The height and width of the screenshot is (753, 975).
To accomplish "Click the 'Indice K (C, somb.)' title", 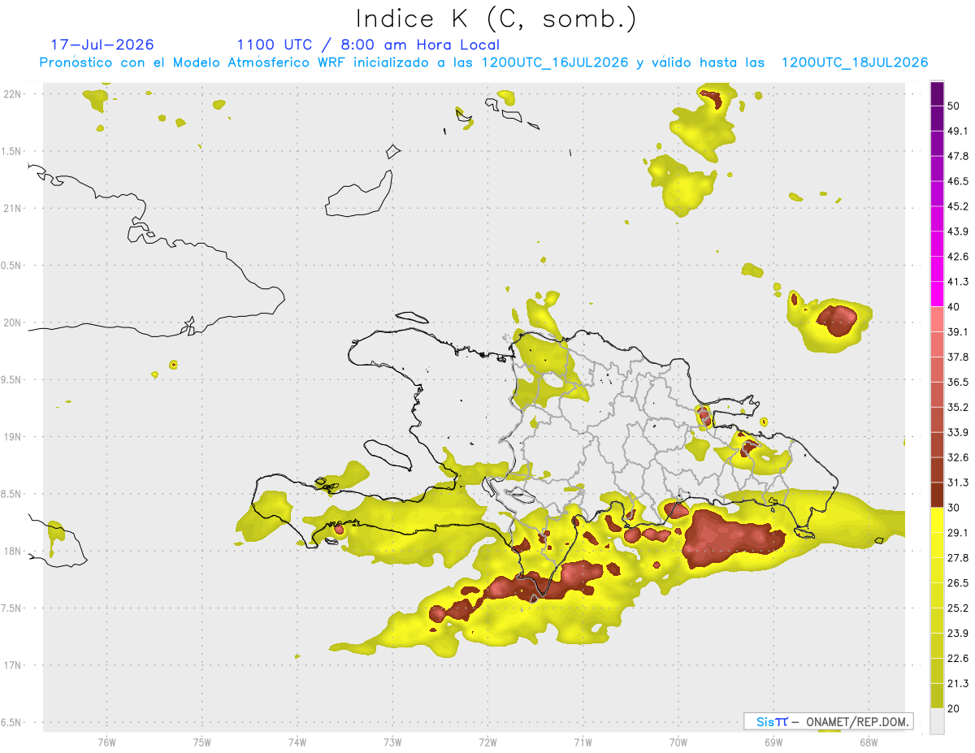I will click(x=496, y=19).
